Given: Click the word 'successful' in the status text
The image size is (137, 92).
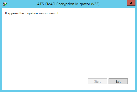Looking at the screenshot, I should click(51, 13).
